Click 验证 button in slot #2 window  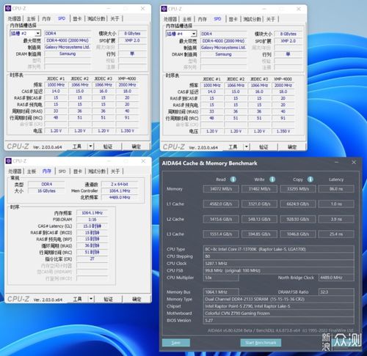(x=108, y=147)
